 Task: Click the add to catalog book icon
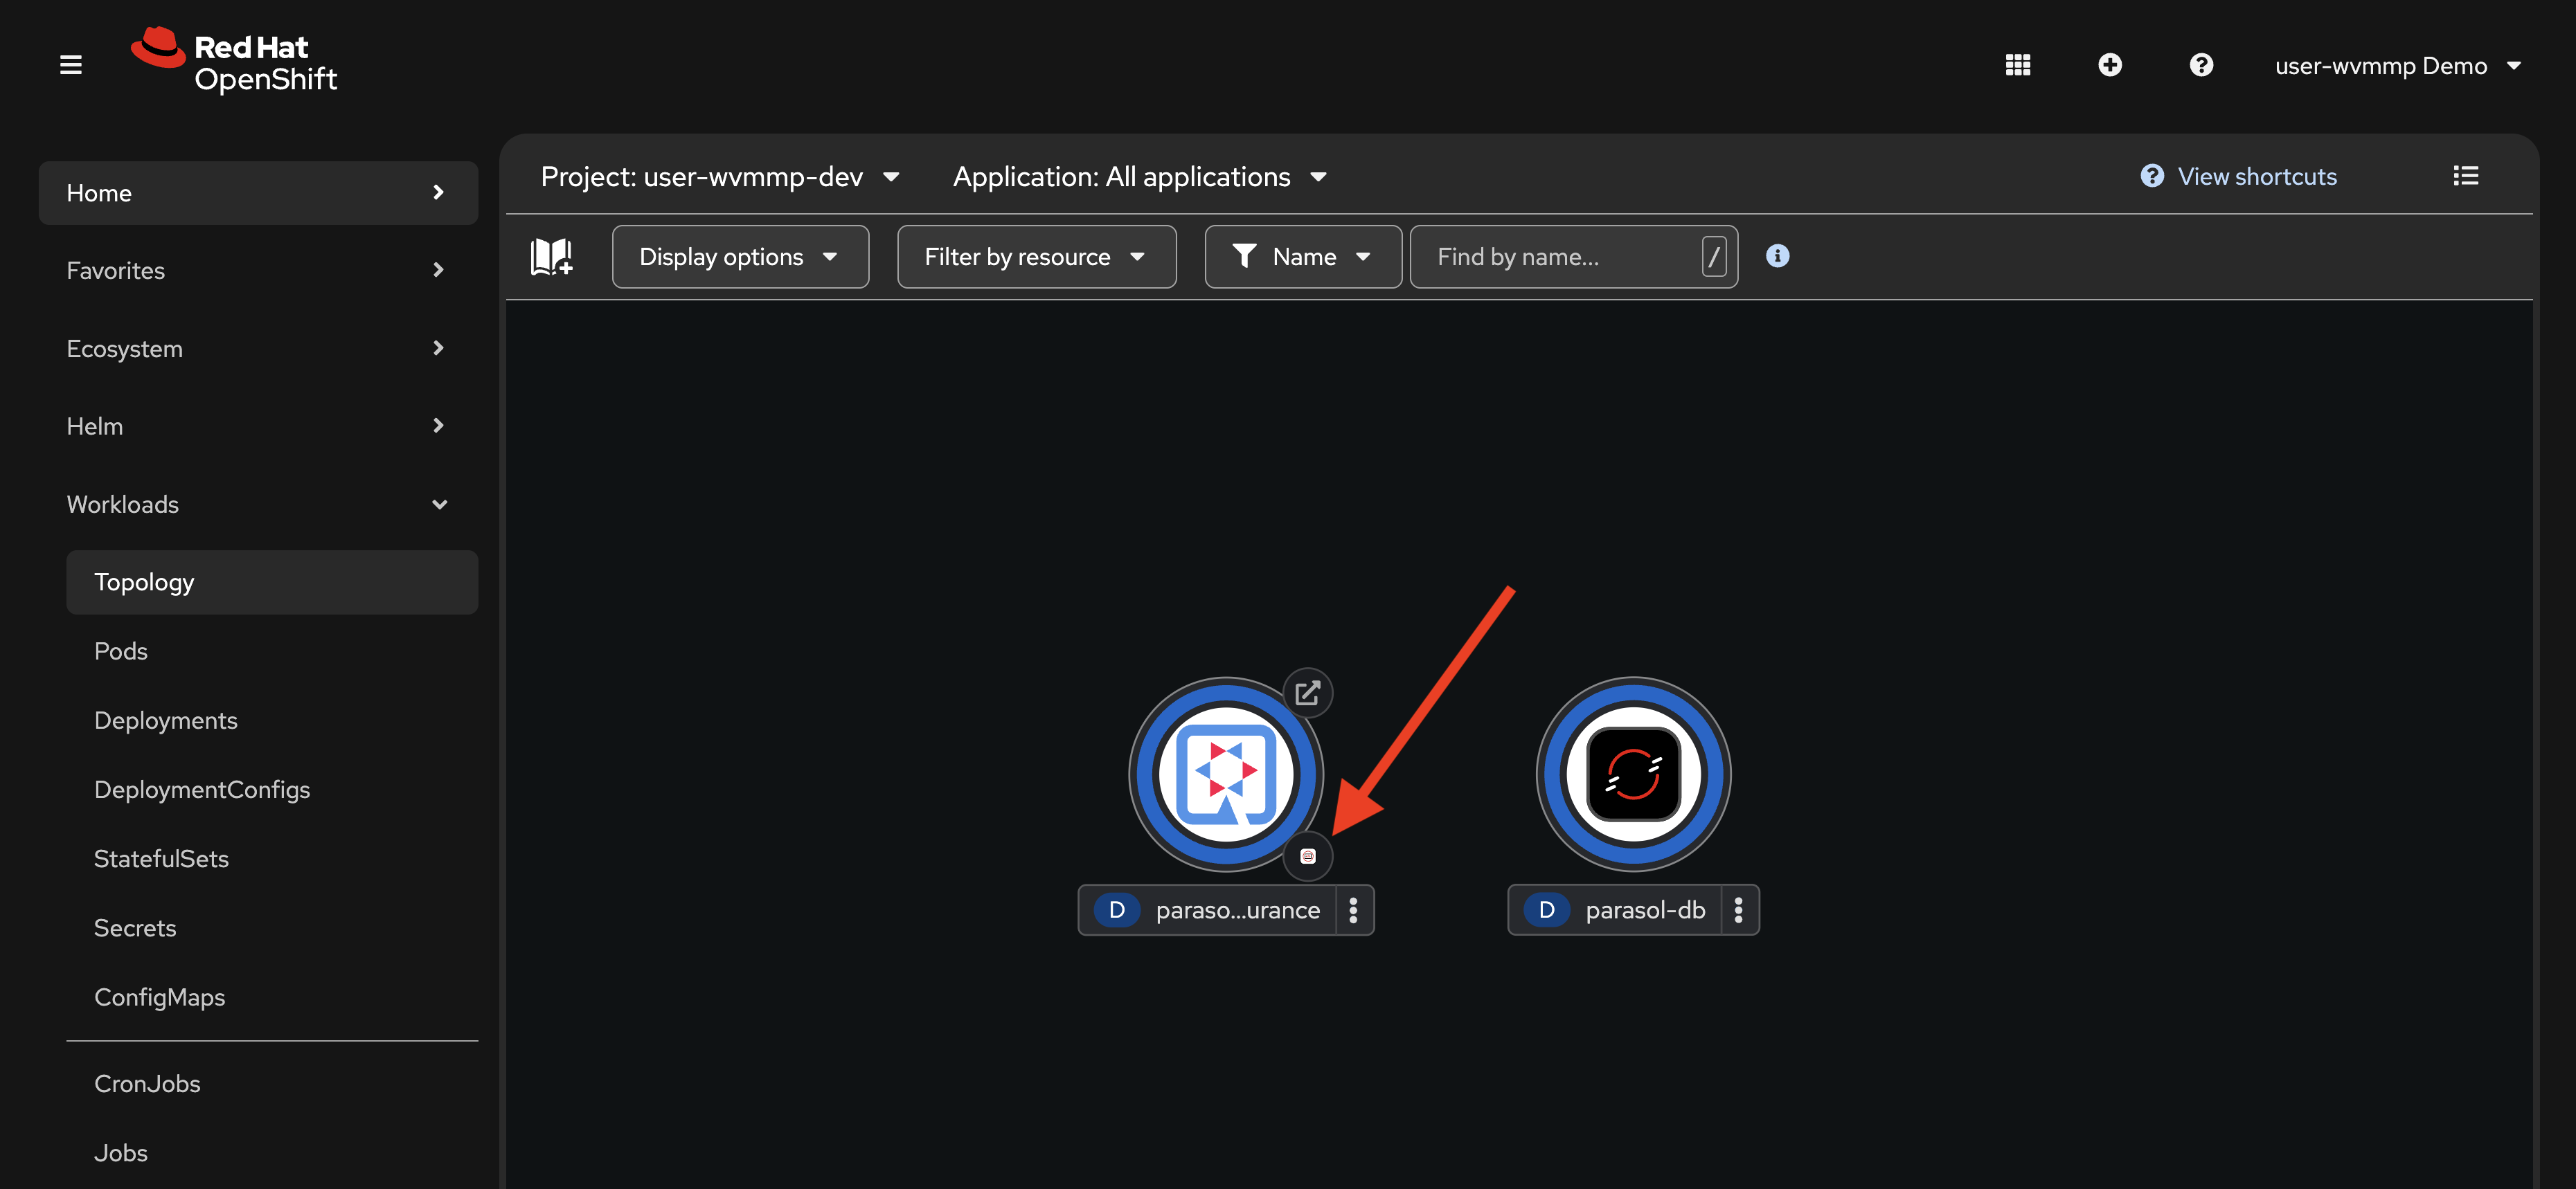(551, 257)
